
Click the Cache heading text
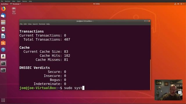pyautogui.click(x=24, y=47)
